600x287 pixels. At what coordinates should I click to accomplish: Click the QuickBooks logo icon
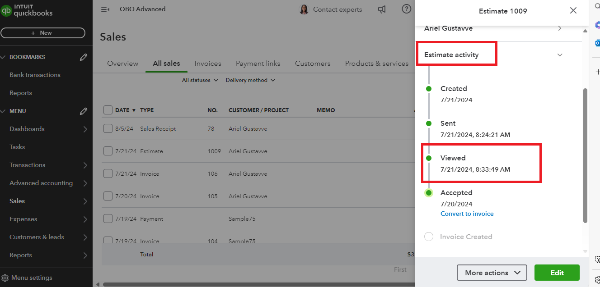point(6,11)
